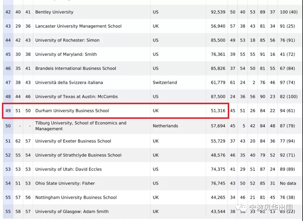Select University of Strathclyde Business School
The height and width of the screenshot is (221, 303).
[78, 155]
